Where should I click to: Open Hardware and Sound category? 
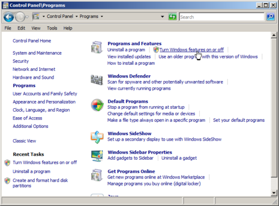[33, 78]
